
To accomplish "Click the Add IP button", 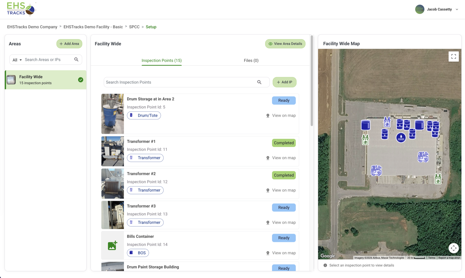I will (x=284, y=82).
